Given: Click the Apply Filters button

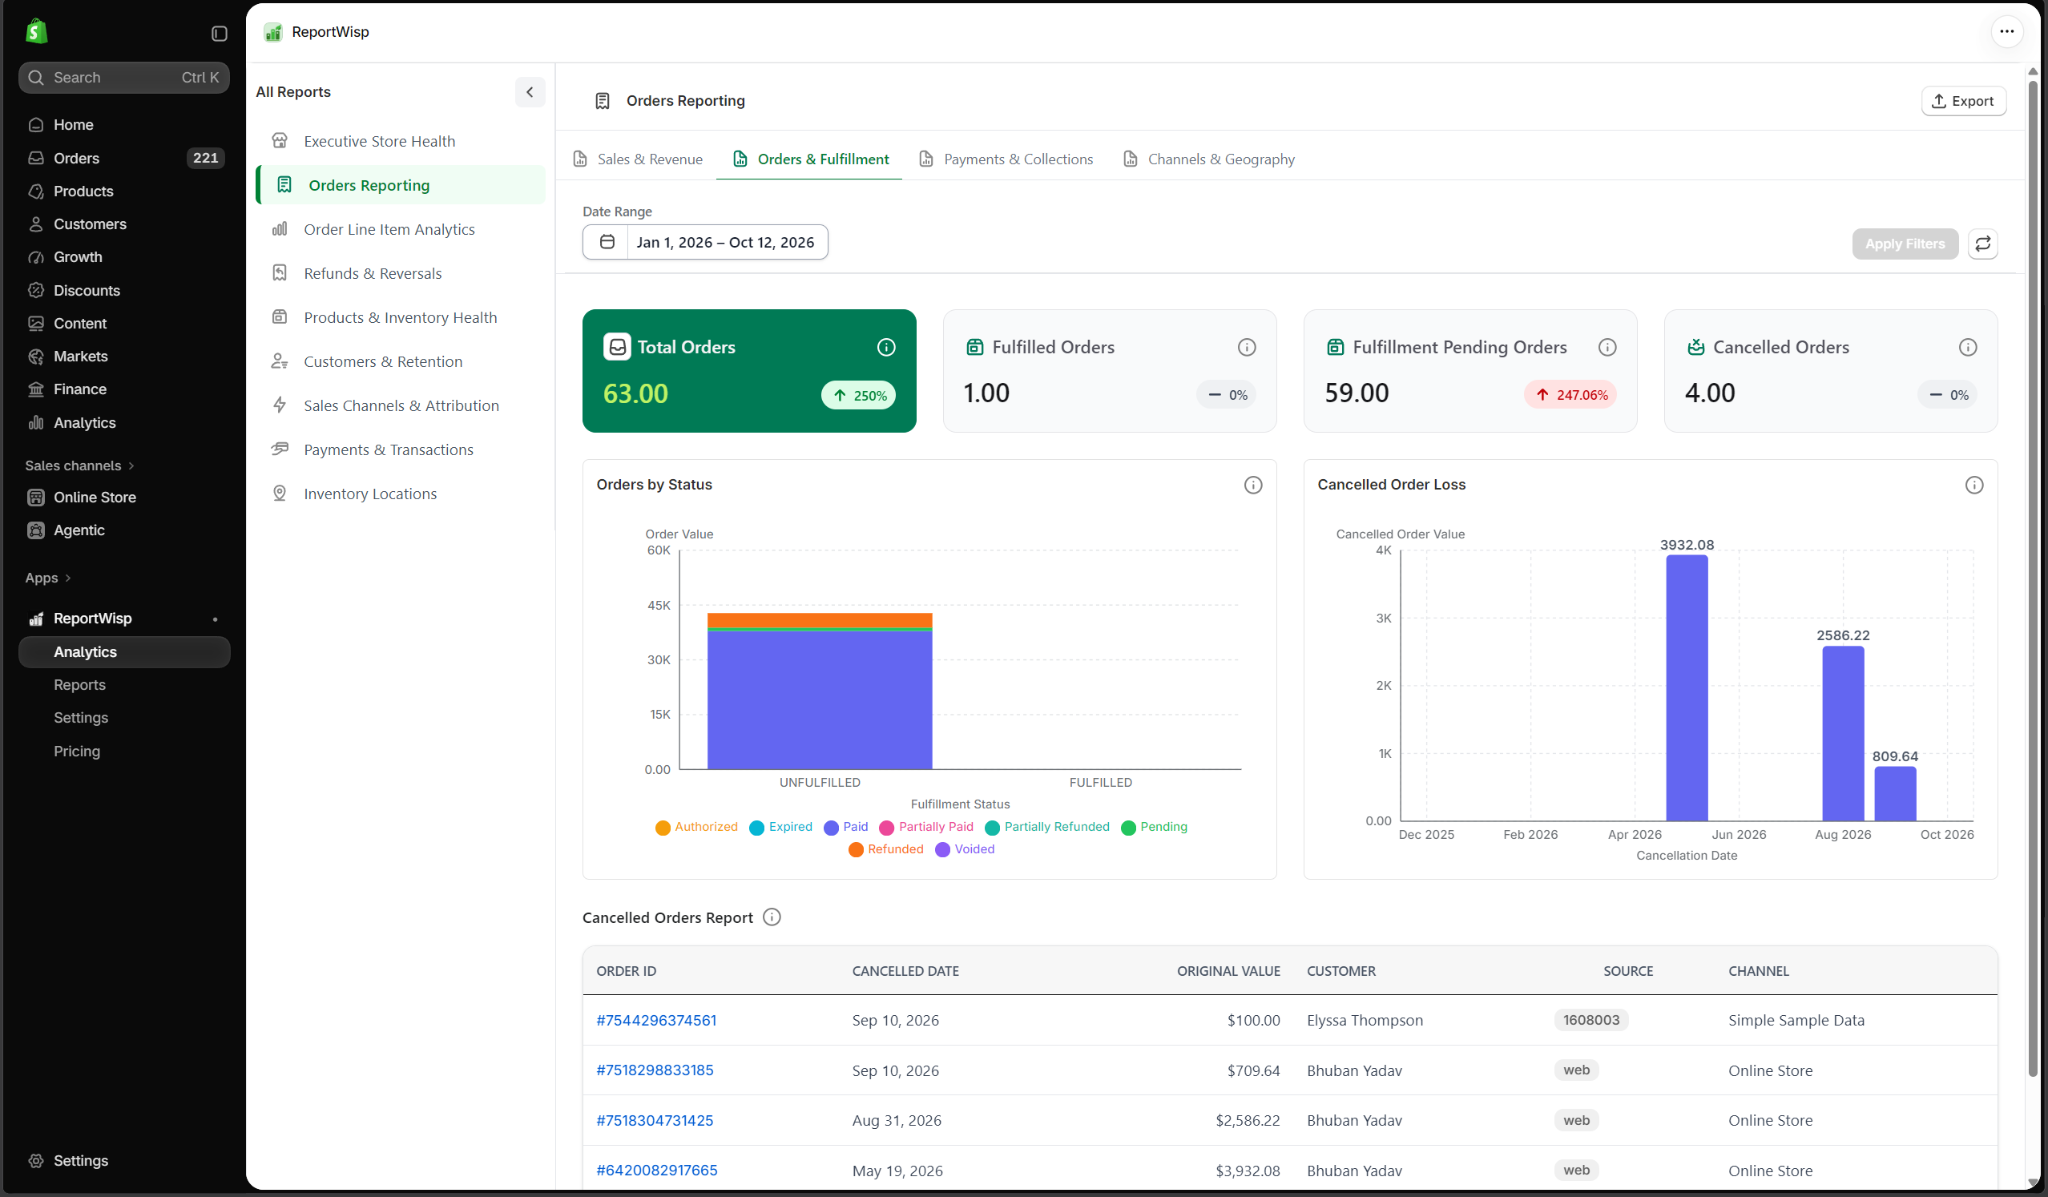Looking at the screenshot, I should pyautogui.click(x=1904, y=244).
